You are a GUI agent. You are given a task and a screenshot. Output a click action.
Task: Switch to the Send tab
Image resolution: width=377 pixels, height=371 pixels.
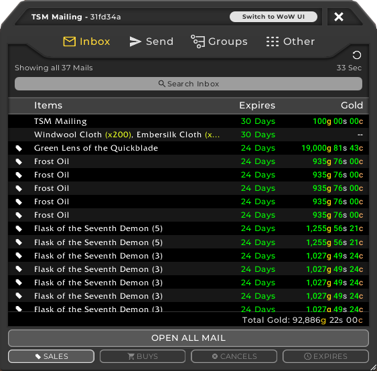click(x=151, y=42)
